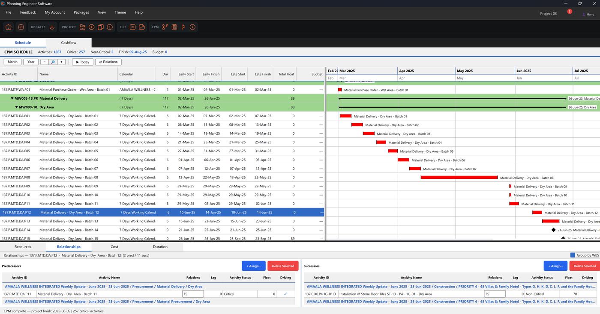Open the My Account menu
The height and width of the screenshot is (314, 600).
coord(55,12)
